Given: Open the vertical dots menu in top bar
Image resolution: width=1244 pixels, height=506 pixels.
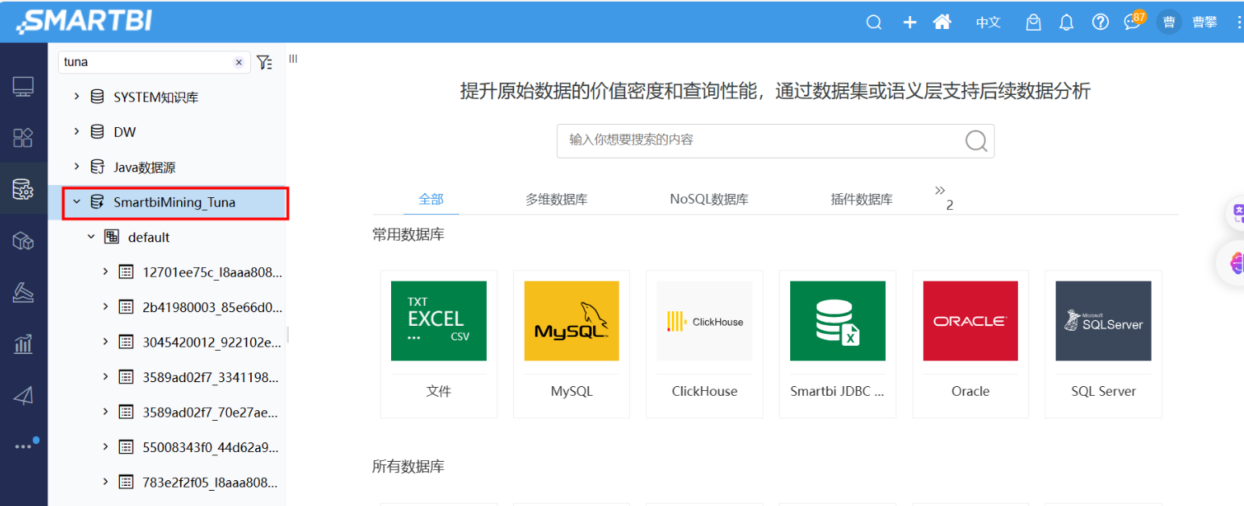Looking at the screenshot, I should pyautogui.click(x=1239, y=23).
